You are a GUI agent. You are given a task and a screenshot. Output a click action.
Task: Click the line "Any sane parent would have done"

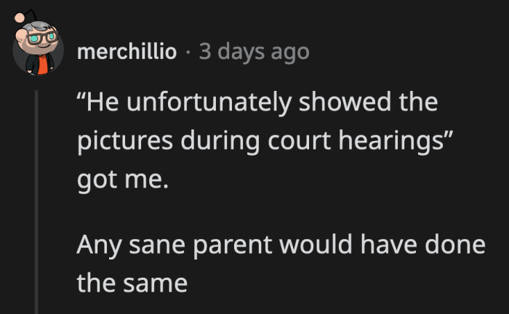[x=281, y=245]
